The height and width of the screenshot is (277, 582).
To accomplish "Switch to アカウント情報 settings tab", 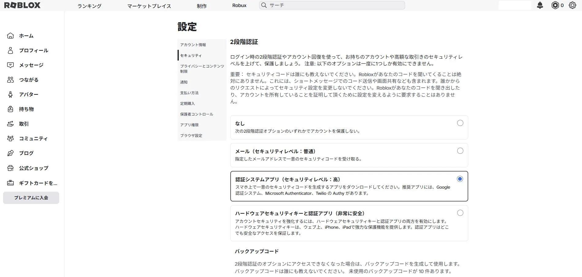I will click(x=202, y=45).
